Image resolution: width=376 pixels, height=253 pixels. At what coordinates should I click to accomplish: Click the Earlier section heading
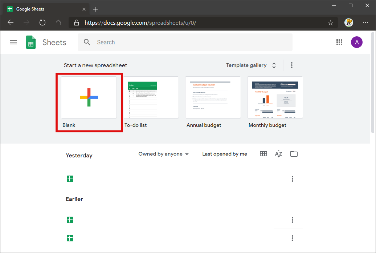coord(74,199)
